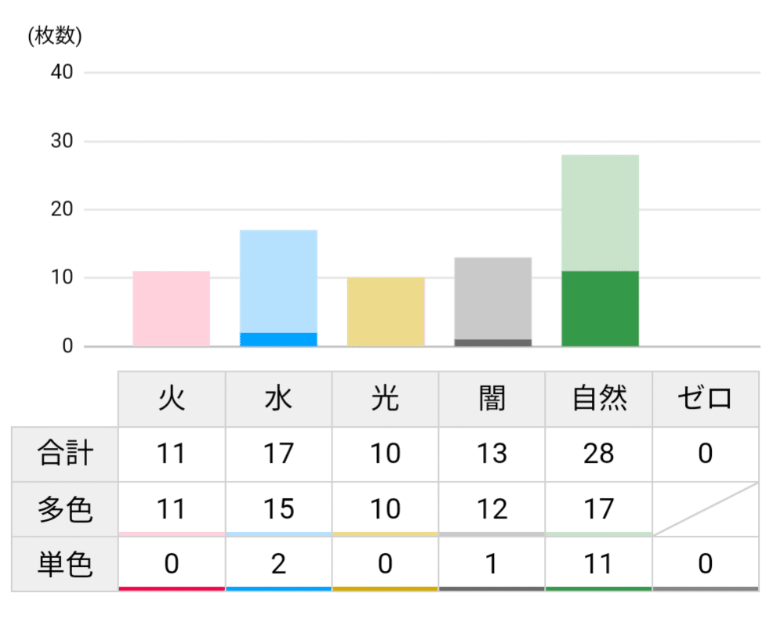Select the 自然 column header

coord(599,399)
